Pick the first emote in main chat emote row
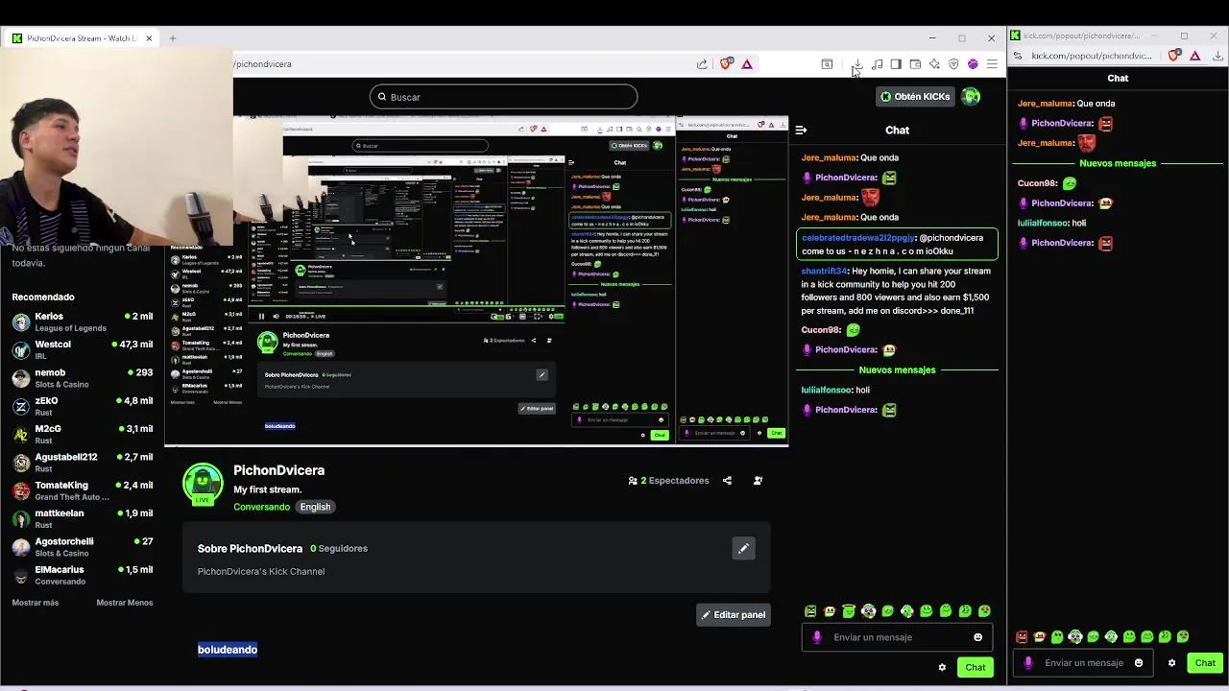The image size is (1229, 691). tap(810, 610)
